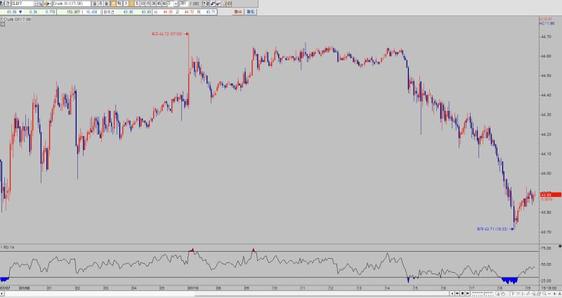Click the Crude Oil(17.08) name field
The height and width of the screenshot is (298, 562).
click(72, 4)
